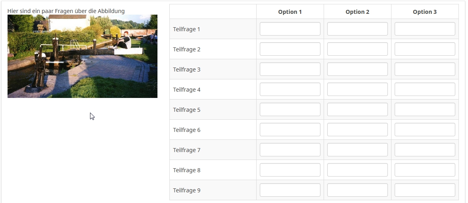Click the Option 3 column header
Image resolution: width=468 pixels, height=203 pixels.
click(425, 12)
